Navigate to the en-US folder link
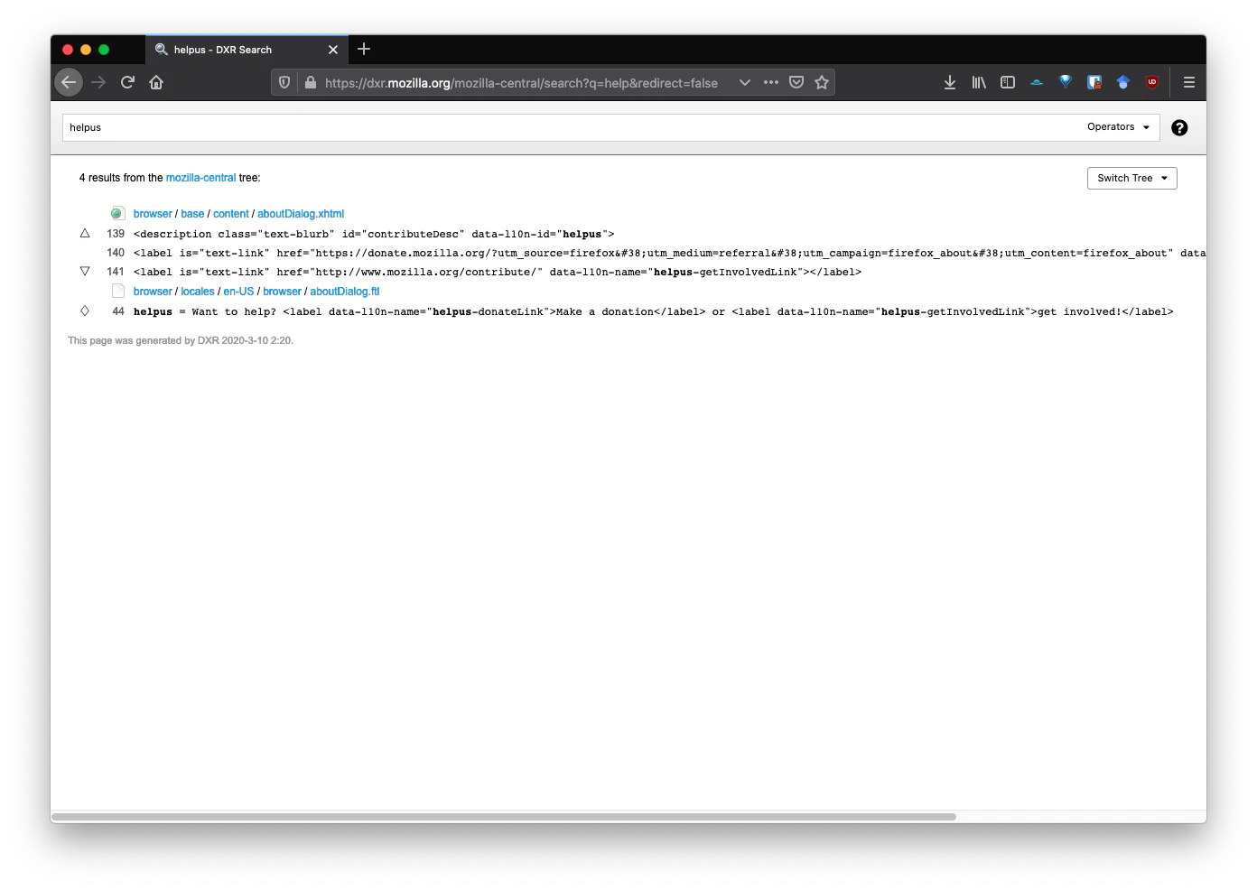Screen dimensions: 1257x890 (x=238, y=292)
